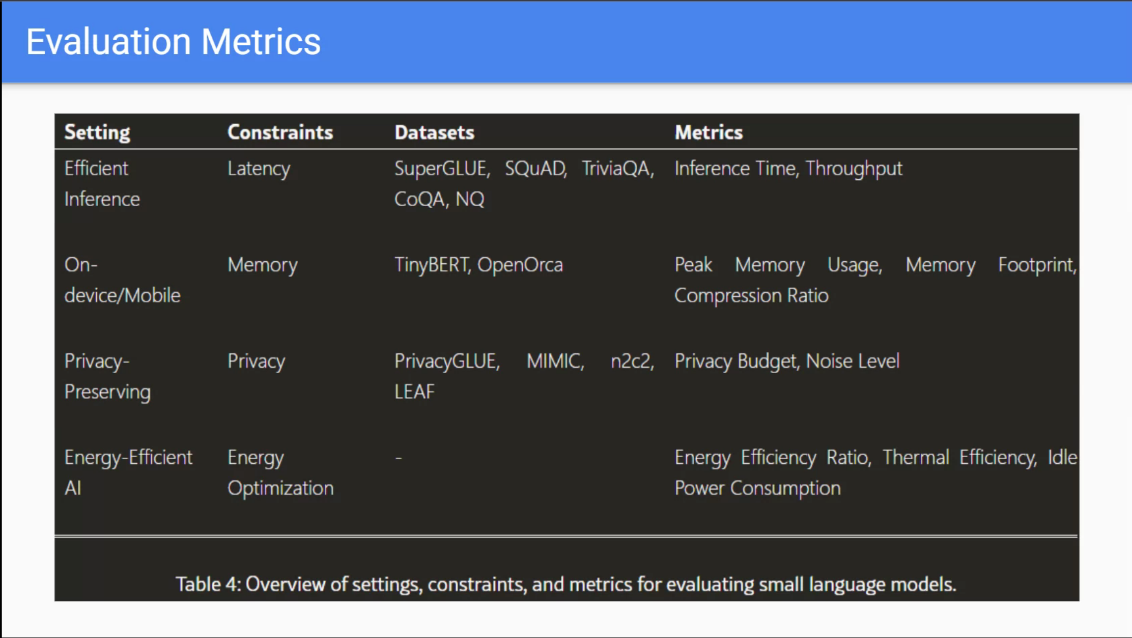Image resolution: width=1132 pixels, height=638 pixels.
Task: Click the SuperGLUE dataset text
Action: 441,168
